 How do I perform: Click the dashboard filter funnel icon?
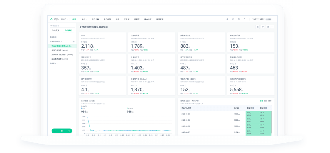coord(263,27)
